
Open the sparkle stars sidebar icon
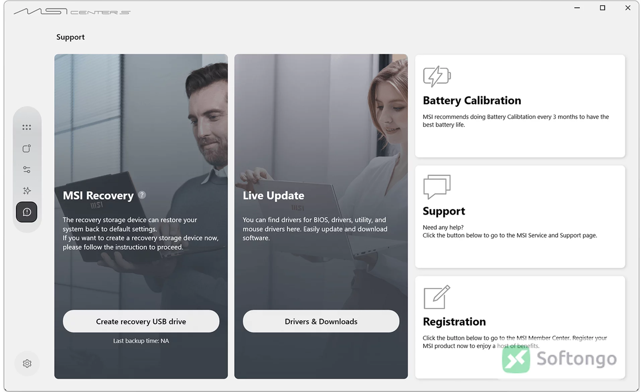point(27,191)
